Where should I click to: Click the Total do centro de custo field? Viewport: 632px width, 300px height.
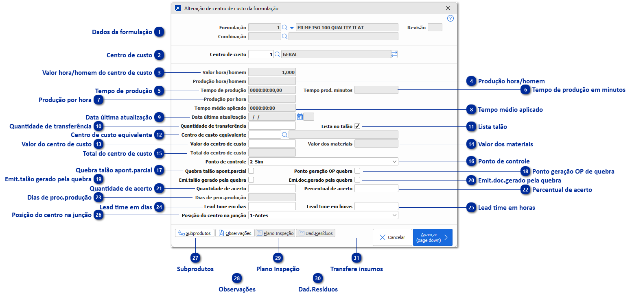(272, 152)
